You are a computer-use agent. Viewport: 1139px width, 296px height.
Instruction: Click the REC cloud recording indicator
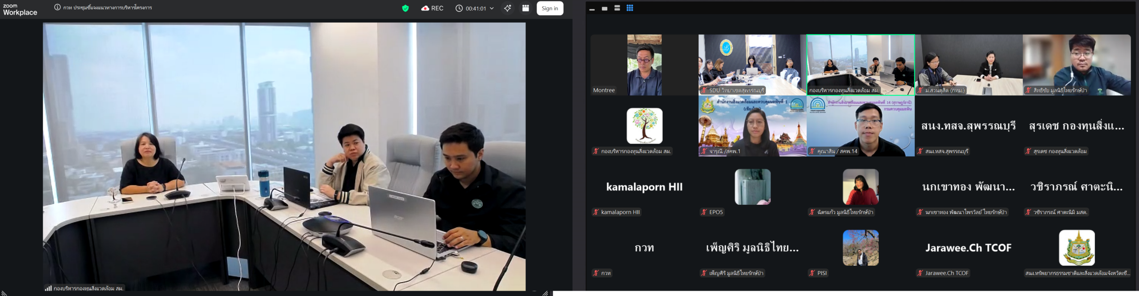pyautogui.click(x=432, y=8)
